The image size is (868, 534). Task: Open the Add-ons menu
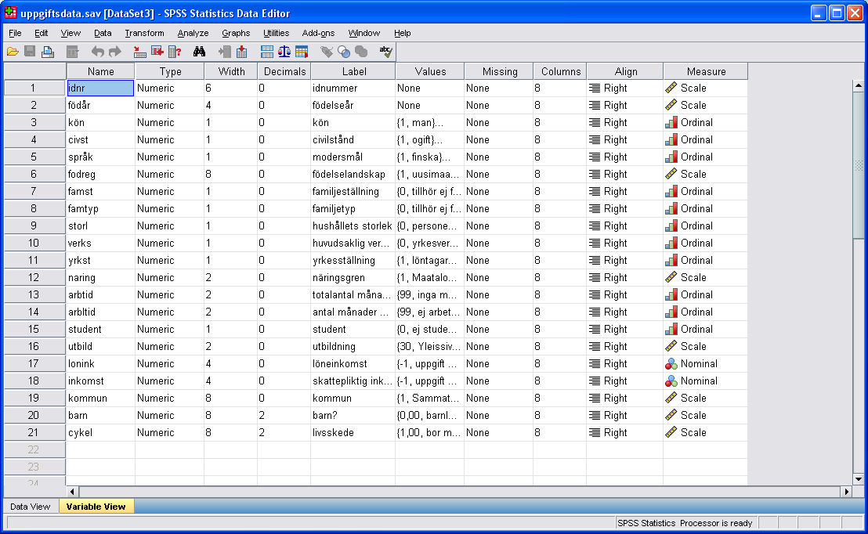[318, 33]
